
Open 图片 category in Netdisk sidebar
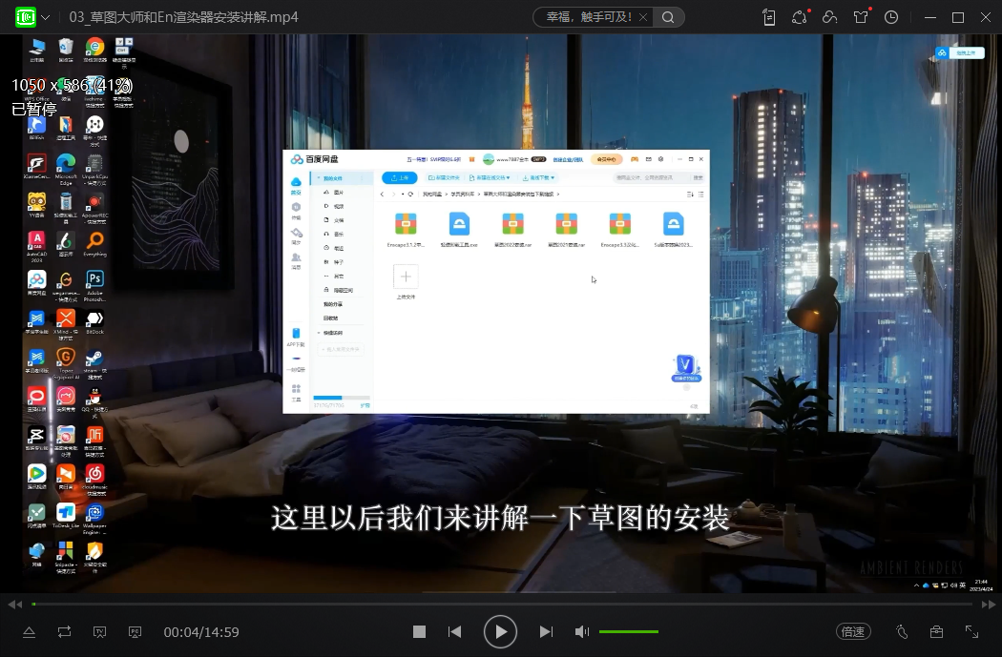click(x=334, y=193)
